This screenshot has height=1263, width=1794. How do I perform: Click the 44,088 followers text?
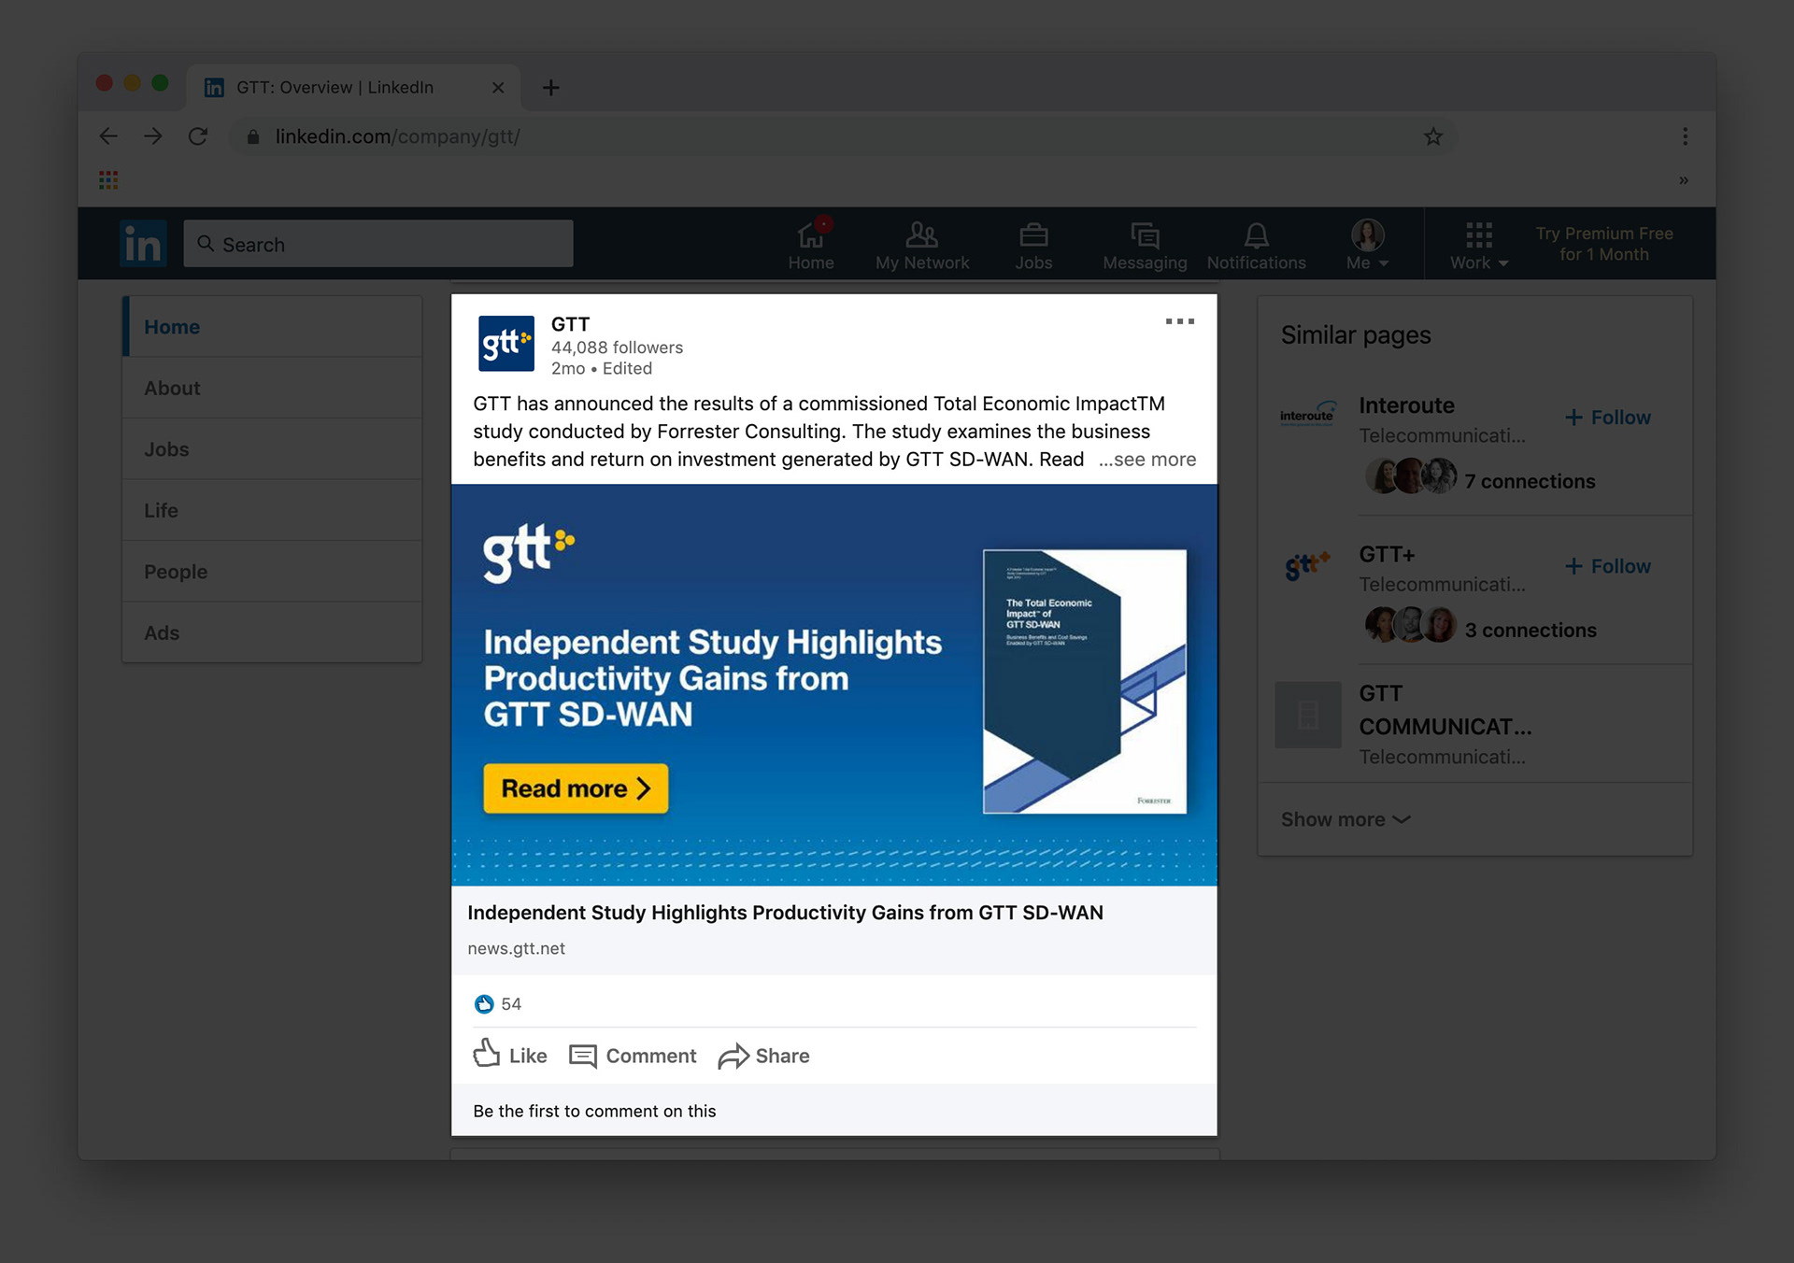617,348
